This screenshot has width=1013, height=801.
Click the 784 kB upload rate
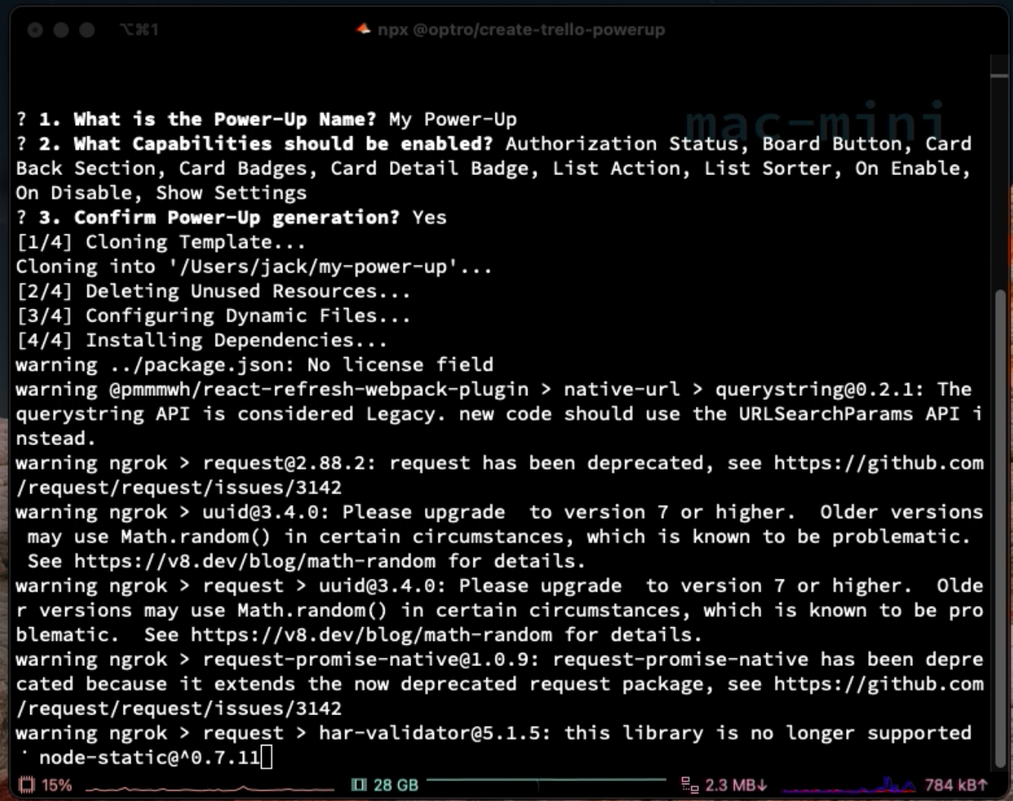pyautogui.click(x=956, y=785)
